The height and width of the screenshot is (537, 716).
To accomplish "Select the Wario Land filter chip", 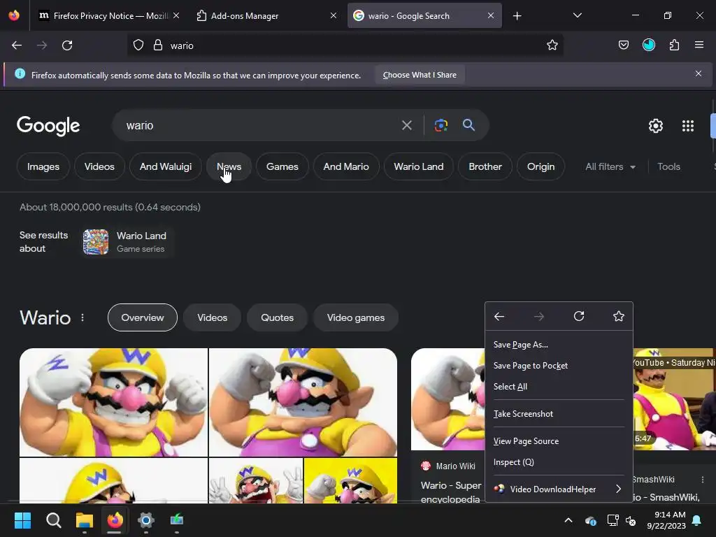I will point(419,166).
